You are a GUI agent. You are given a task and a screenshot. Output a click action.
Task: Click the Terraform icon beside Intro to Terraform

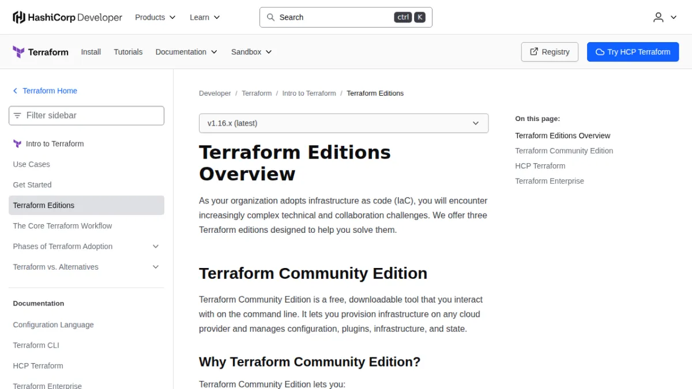[17, 144]
